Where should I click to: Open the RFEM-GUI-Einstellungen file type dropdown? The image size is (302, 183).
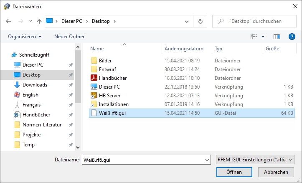255,160
